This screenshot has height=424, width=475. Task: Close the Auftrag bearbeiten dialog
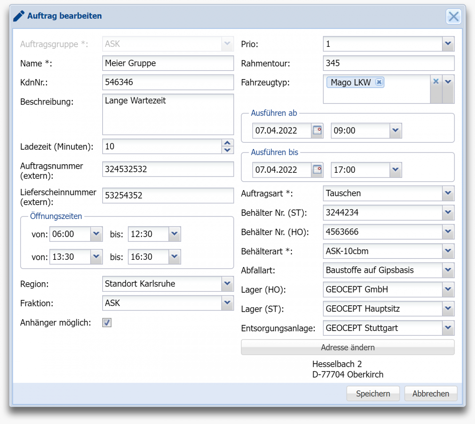pos(454,16)
